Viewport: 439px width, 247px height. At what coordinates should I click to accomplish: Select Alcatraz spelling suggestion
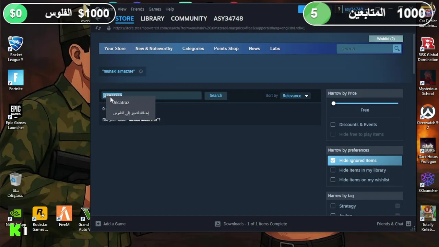[121, 103]
